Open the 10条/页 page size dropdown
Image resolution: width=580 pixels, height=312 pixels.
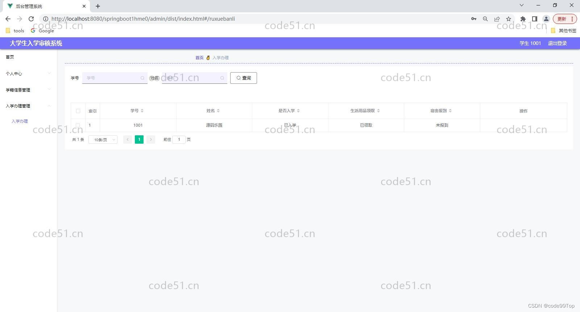103,140
